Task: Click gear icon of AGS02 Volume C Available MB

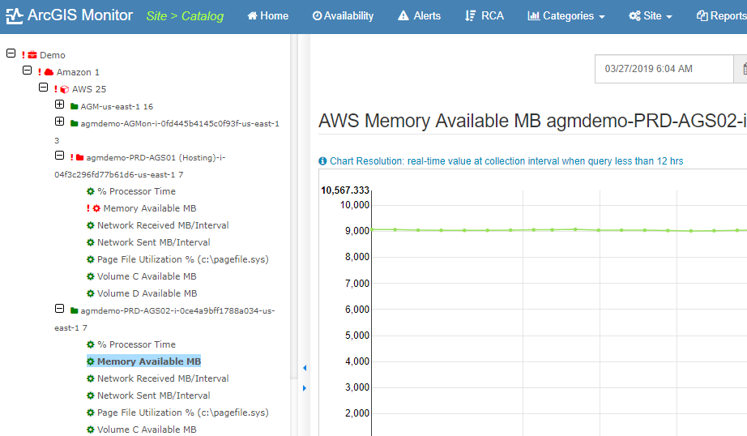Action: coord(91,430)
